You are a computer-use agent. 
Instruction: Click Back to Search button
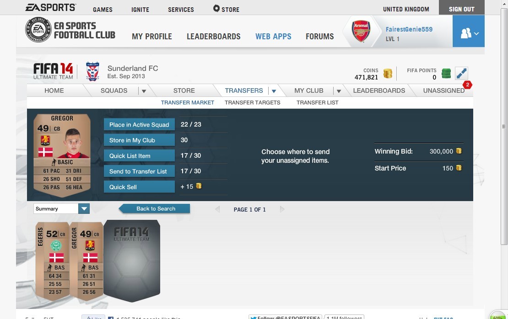(x=155, y=209)
